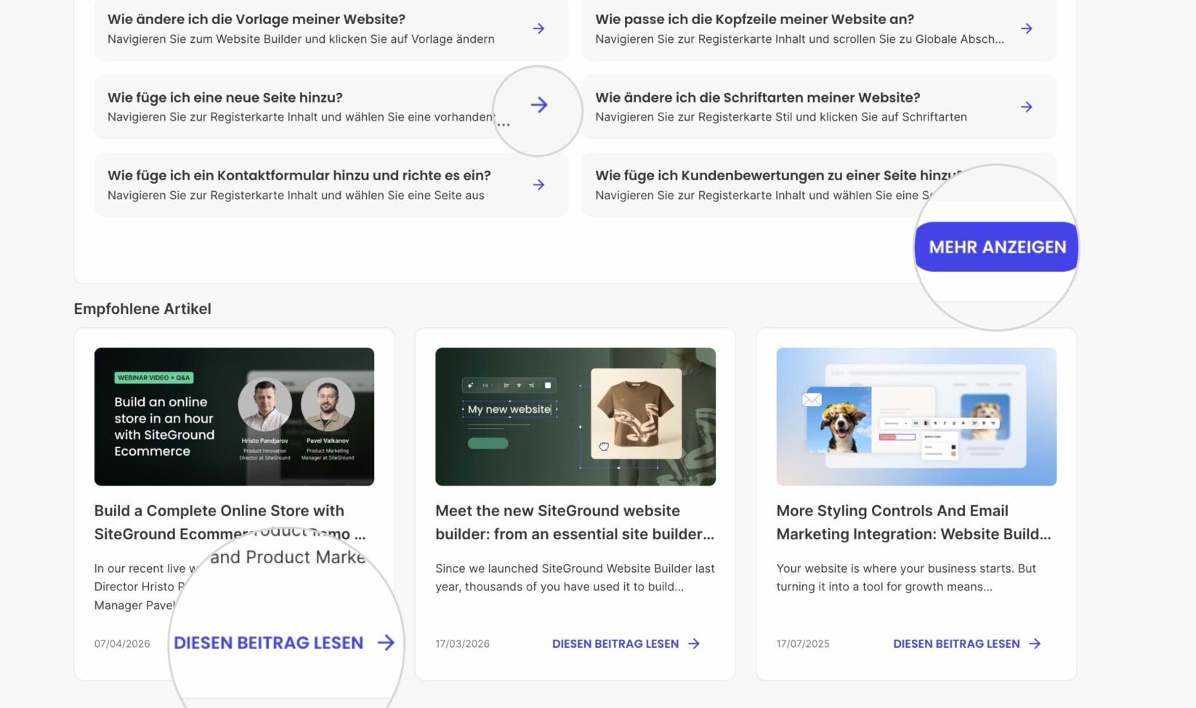Screen dimensions: 1196x708
Task: Click the MEHR ANZEIGEN button
Action: [997, 247]
